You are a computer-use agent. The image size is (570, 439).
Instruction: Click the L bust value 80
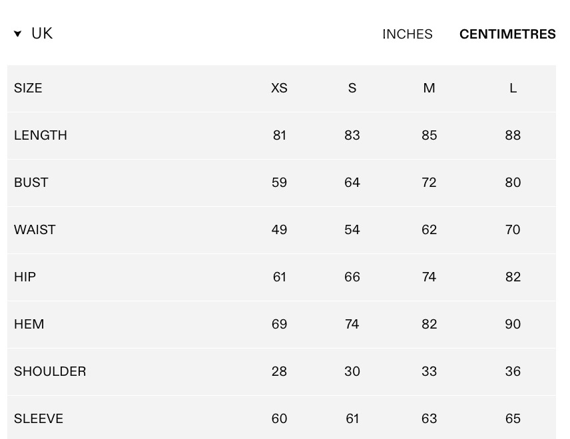pos(513,182)
